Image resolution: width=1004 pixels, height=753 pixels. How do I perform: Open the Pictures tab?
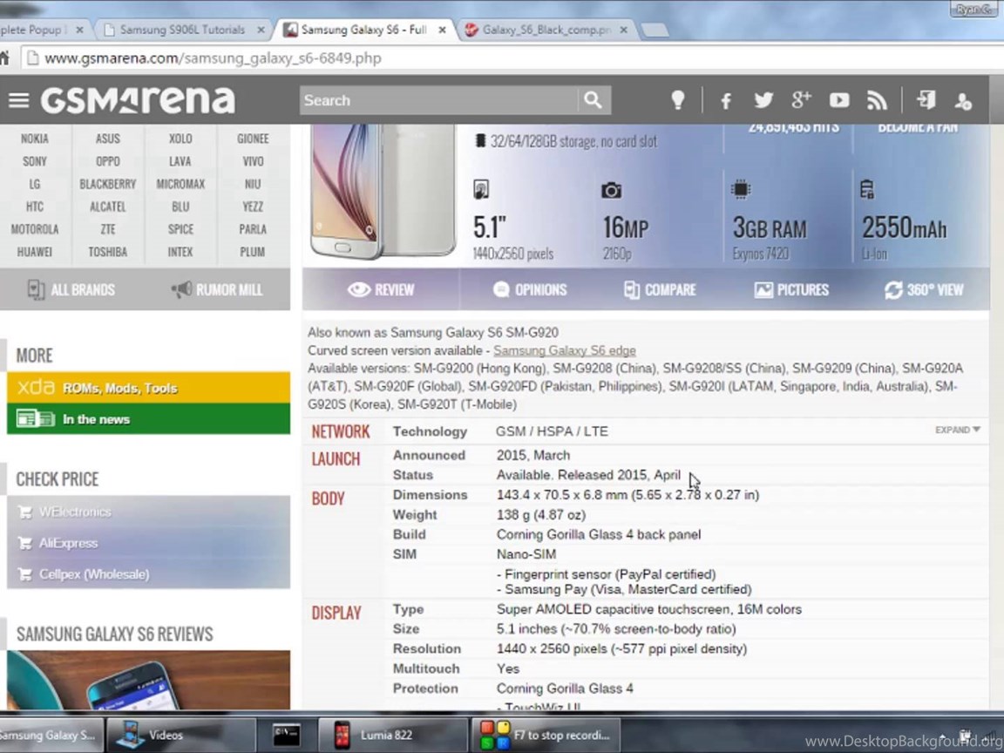(x=791, y=290)
